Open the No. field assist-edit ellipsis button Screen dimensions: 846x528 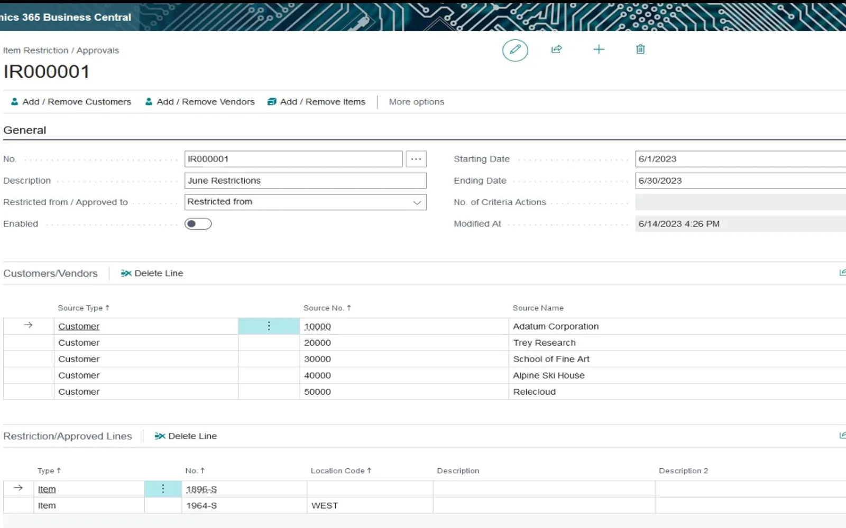tap(416, 159)
